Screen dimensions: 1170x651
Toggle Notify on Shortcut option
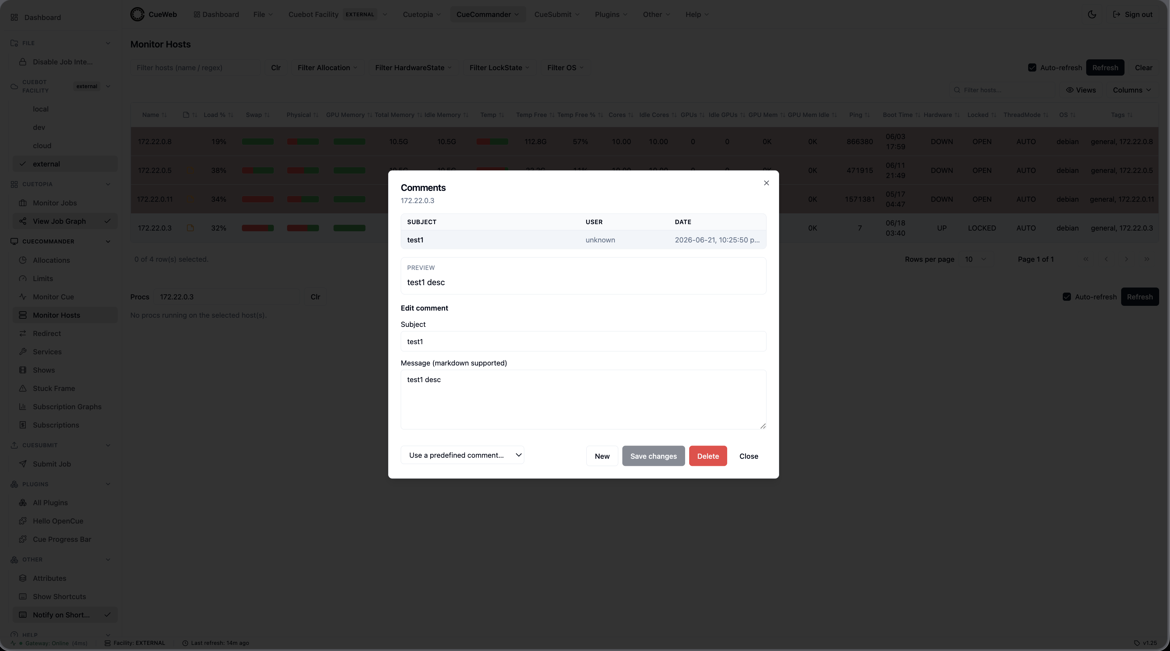click(x=65, y=615)
